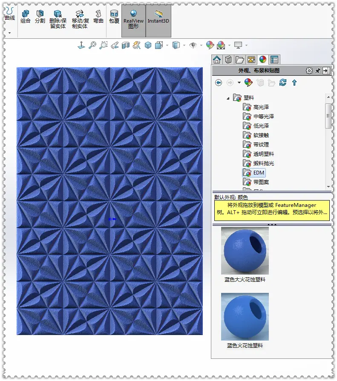Viewport: 337px width, 381px height.
Task: Select the 蓝色火花蚀塑料 appearance thumbnail
Action: coord(245,317)
